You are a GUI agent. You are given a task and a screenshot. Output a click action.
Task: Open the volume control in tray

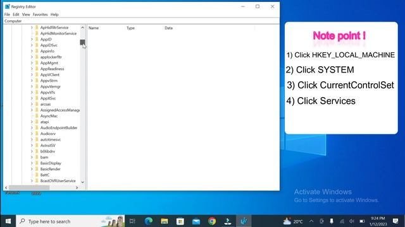coord(352,221)
